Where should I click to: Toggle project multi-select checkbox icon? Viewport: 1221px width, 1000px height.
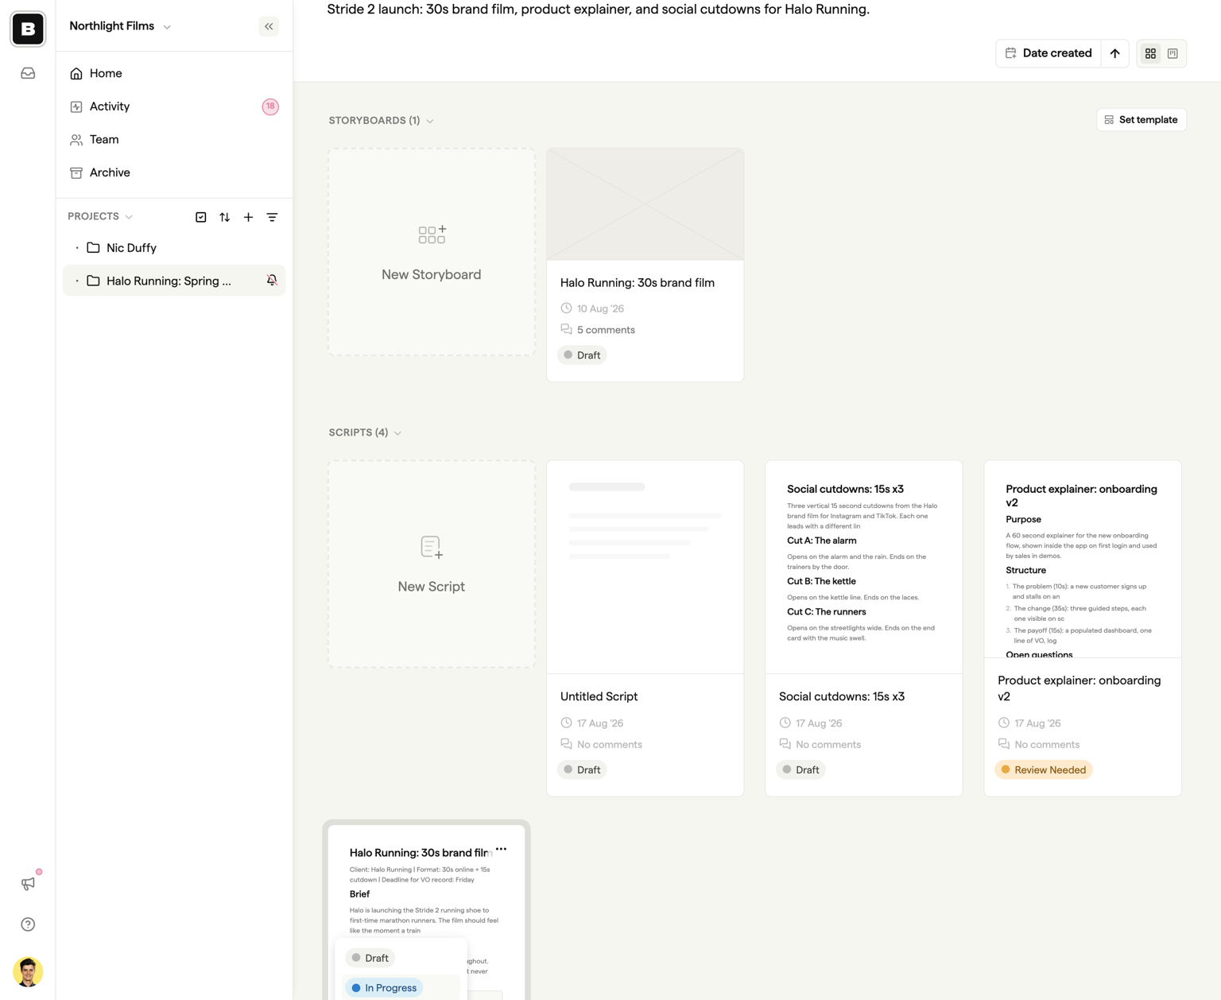201,217
